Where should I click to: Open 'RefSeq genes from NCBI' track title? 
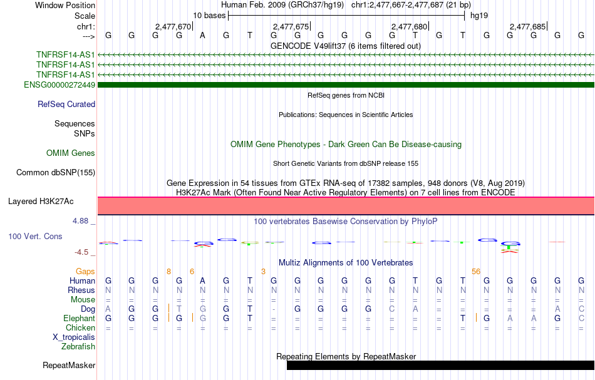click(x=346, y=95)
